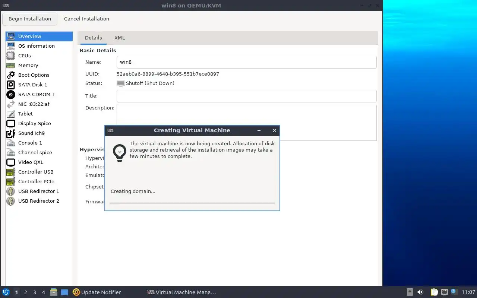Click the Creating domain... status text

pyautogui.click(x=133, y=191)
